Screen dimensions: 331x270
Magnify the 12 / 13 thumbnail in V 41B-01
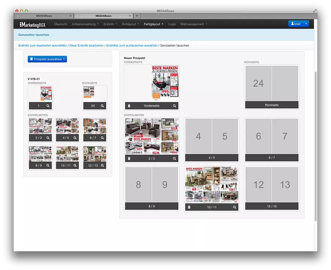coord(102,165)
